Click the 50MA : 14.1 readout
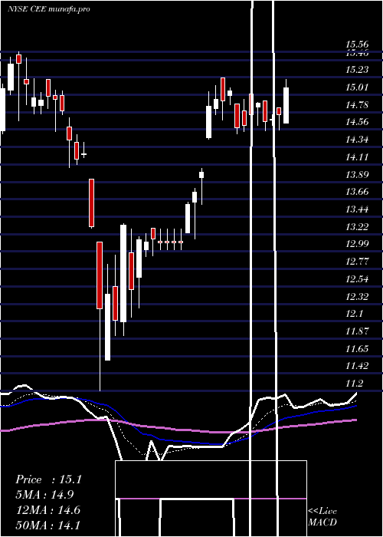The width and height of the screenshot is (383, 537). point(48,525)
